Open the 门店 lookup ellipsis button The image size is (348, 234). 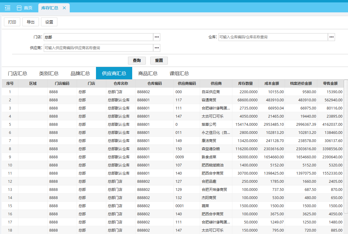pos(157,37)
